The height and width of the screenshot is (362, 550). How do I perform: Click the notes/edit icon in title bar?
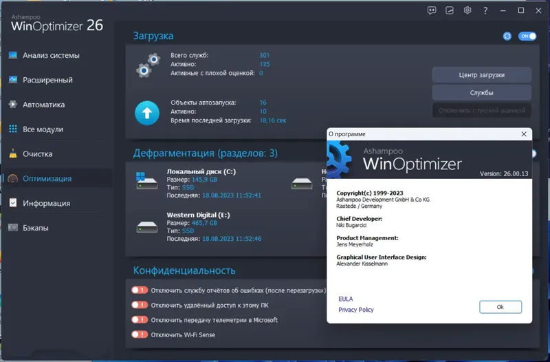(450, 10)
